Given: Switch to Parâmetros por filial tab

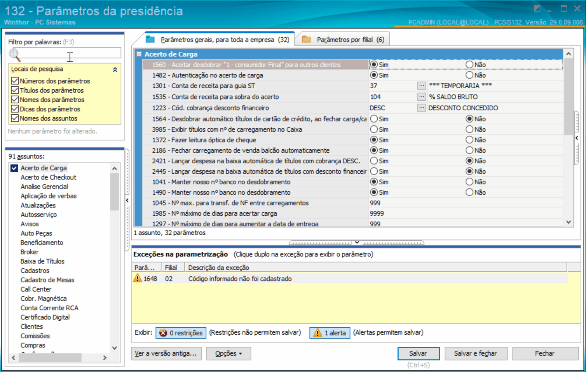Looking at the screenshot, I should [342, 39].
